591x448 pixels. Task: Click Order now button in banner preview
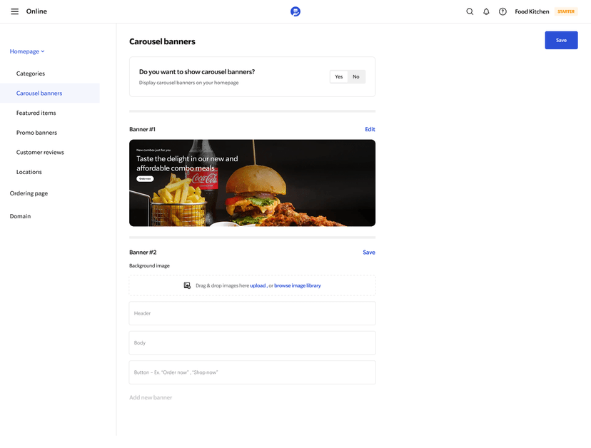click(x=145, y=178)
